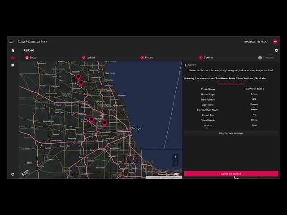Click the Avoids value 'None'
The image size is (287, 215).
click(254, 125)
